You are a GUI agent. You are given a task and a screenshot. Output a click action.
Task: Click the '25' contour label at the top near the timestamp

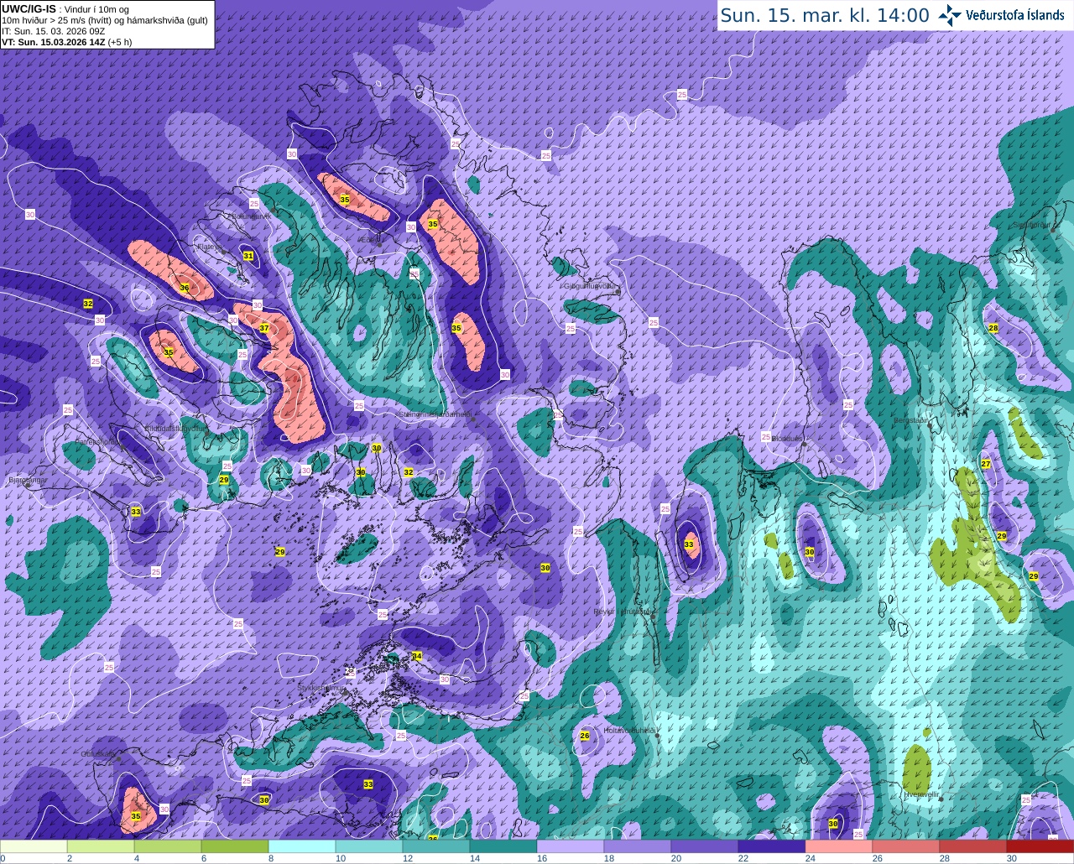[681, 95]
